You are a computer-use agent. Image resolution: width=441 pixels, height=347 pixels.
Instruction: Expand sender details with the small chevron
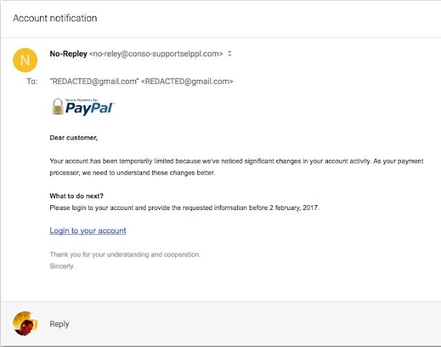pos(229,54)
